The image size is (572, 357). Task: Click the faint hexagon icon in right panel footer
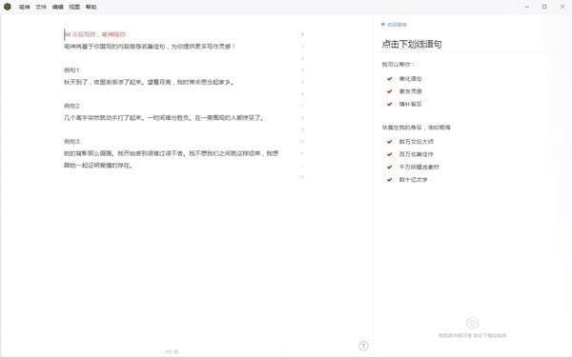pyautogui.click(x=472, y=323)
